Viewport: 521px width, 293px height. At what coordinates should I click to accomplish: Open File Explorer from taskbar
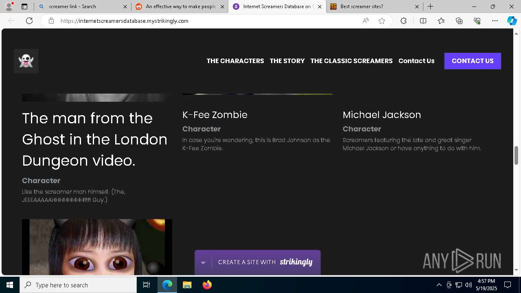187,285
